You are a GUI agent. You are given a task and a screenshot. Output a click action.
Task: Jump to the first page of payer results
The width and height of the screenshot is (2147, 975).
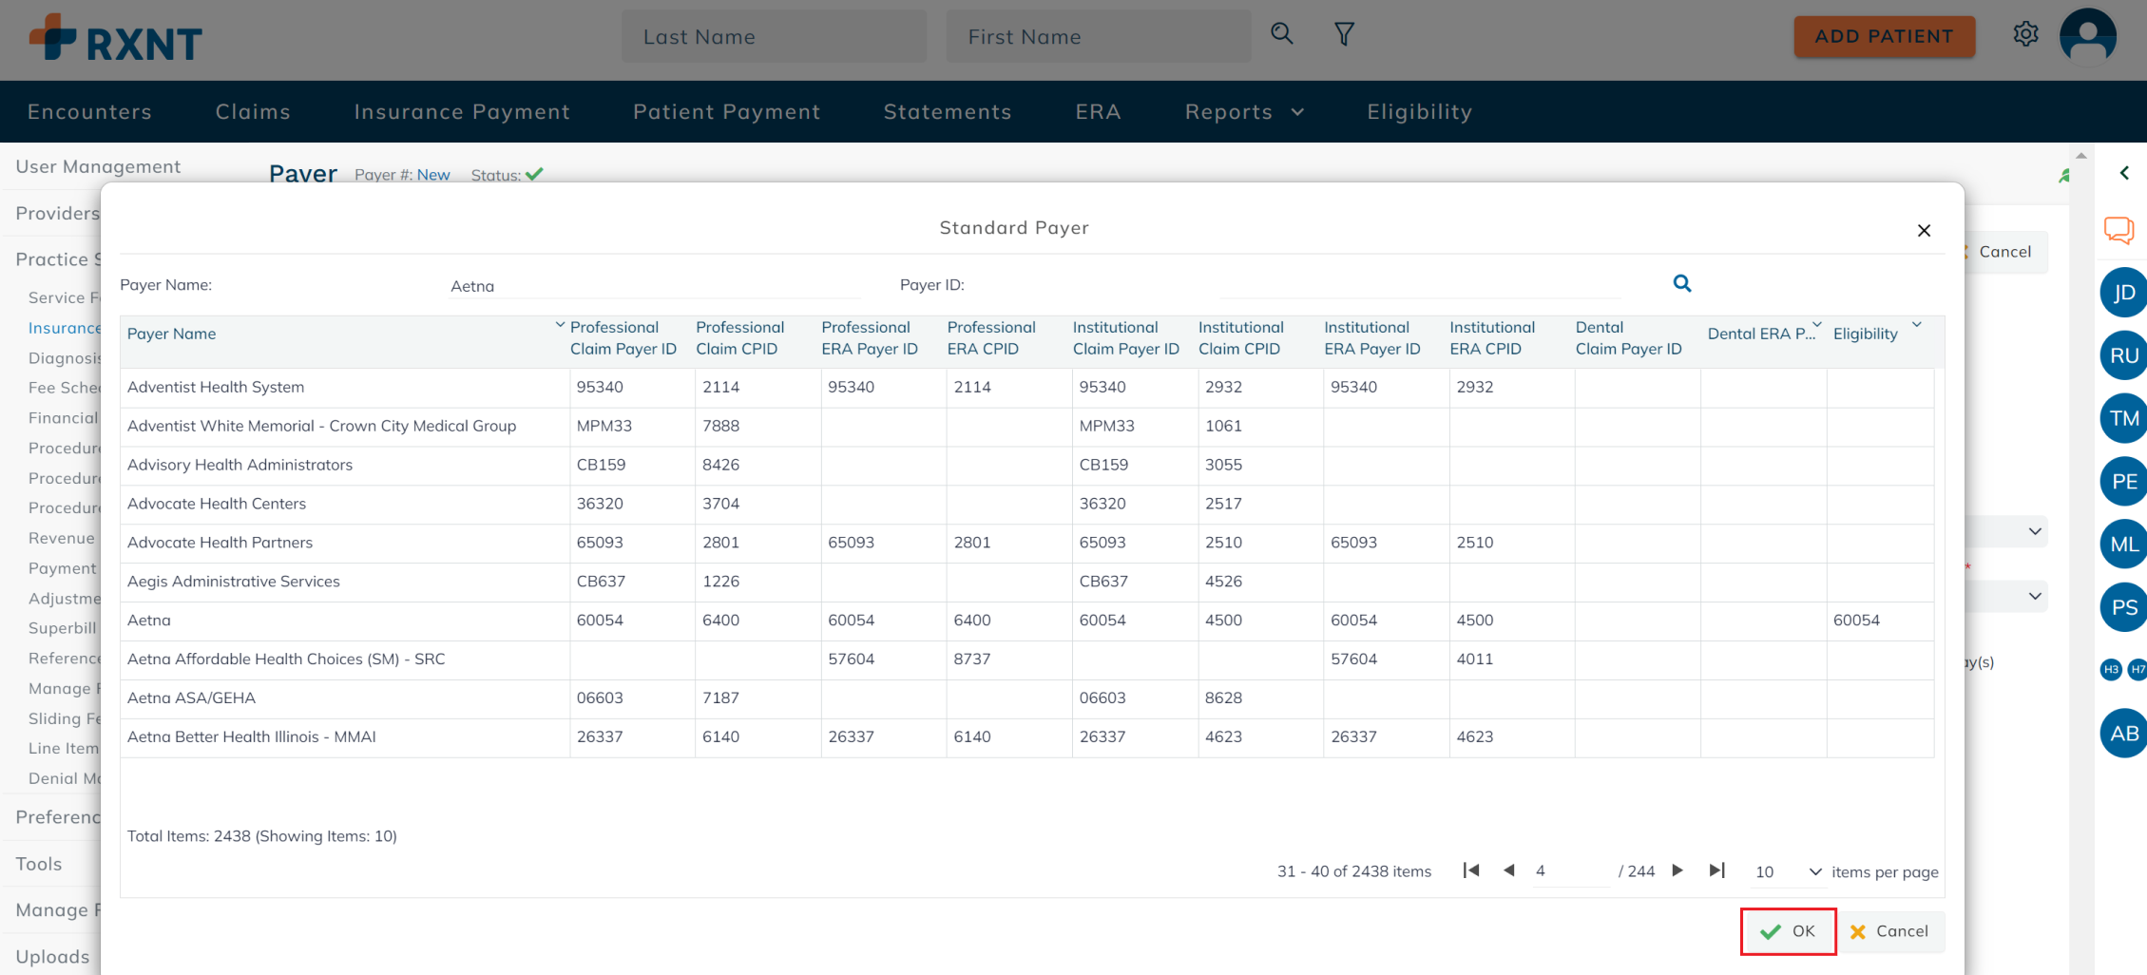[1471, 870]
